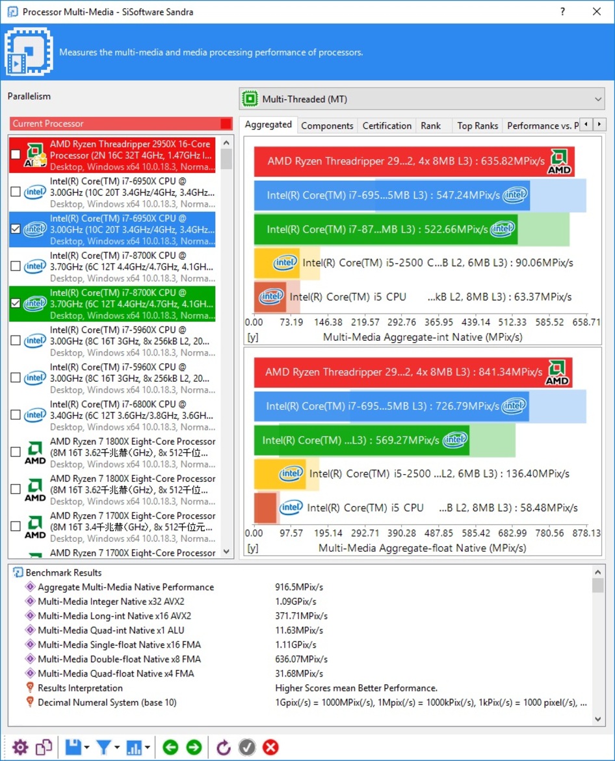The image size is (615, 761).
Task: Check the unhighlighted Core i7-6950X row checkbox
Action: [16, 192]
